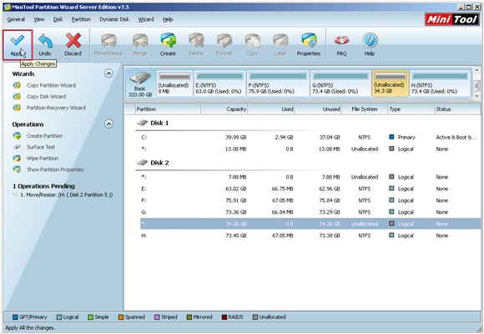Sort by the Unused column header
This screenshot has width=484, height=334.
tap(318, 109)
